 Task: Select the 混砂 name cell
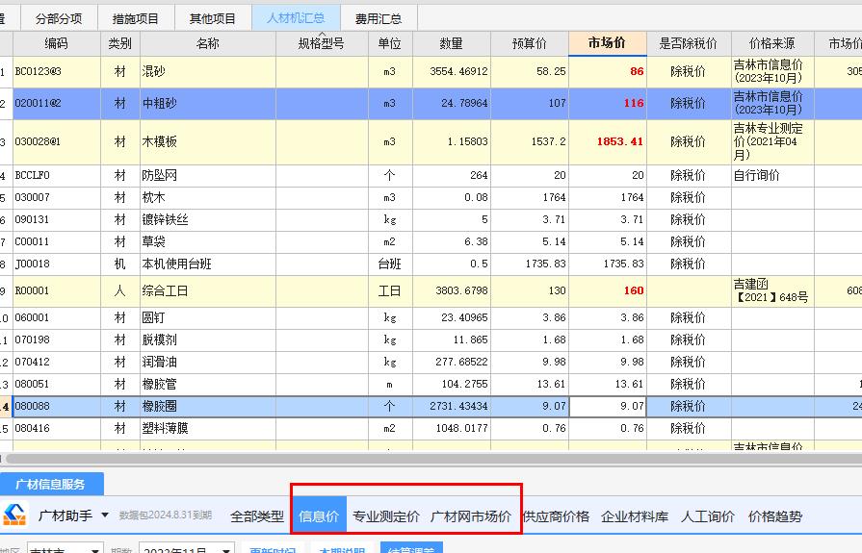tap(208, 71)
